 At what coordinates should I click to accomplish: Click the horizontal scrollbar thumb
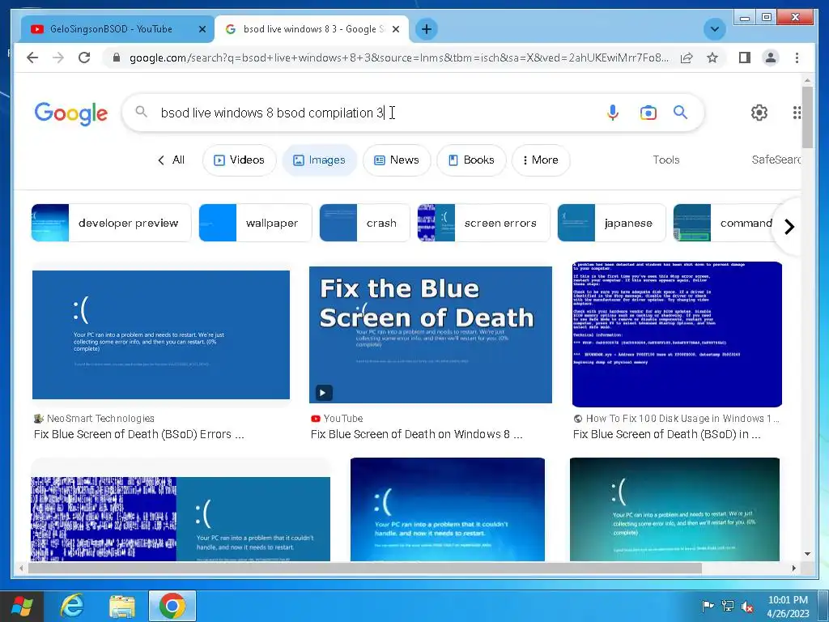[365, 568]
